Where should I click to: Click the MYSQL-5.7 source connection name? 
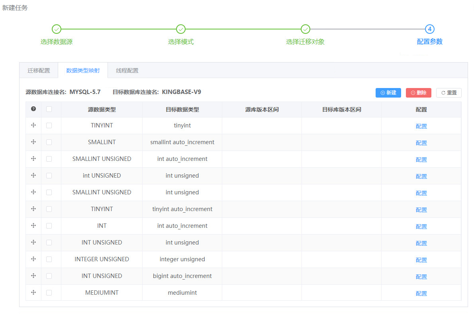click(85, 92)
